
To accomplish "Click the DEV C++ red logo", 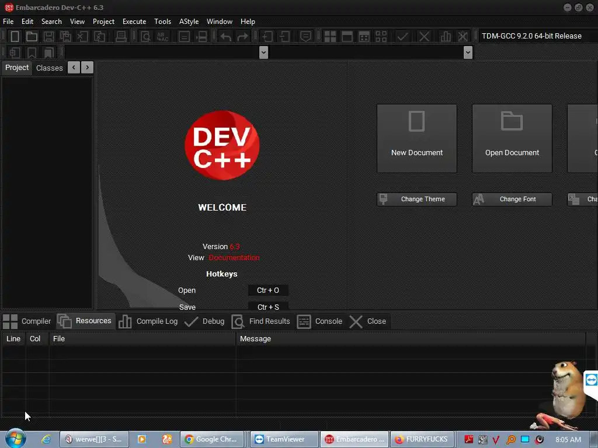I will click(222, 145).
